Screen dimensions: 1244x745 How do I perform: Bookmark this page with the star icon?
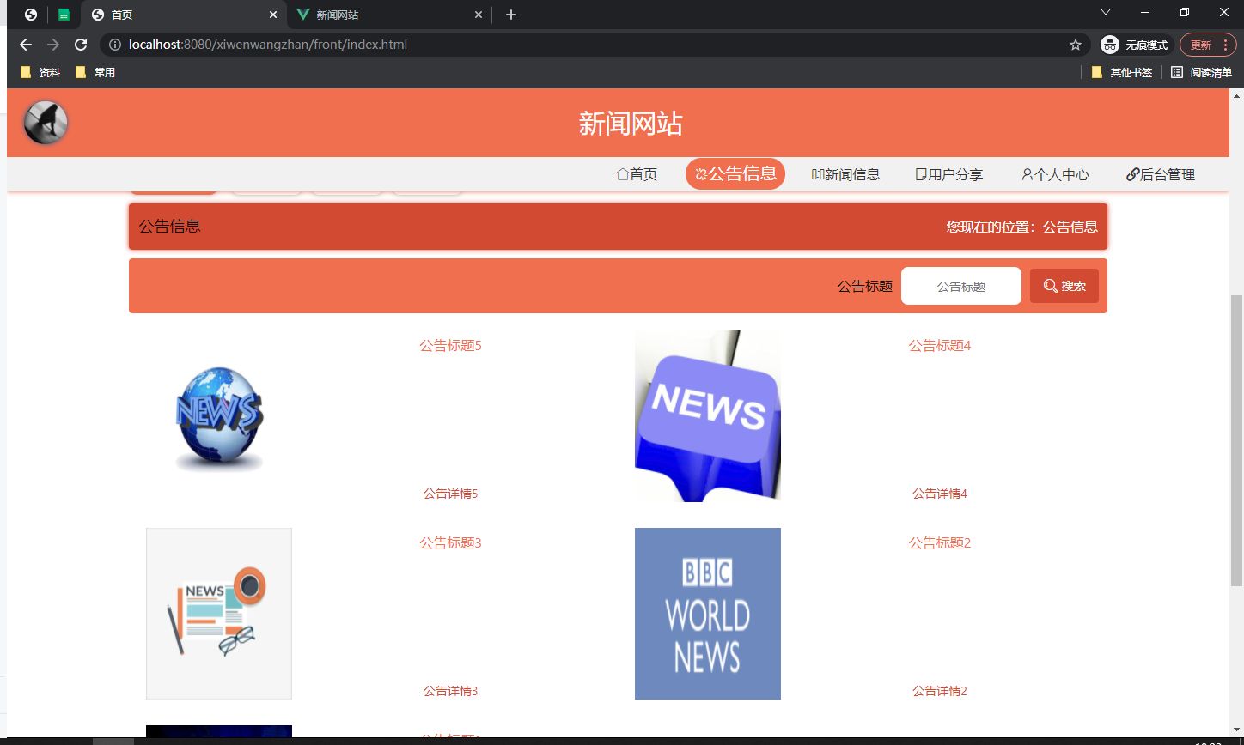[1075, 45]
